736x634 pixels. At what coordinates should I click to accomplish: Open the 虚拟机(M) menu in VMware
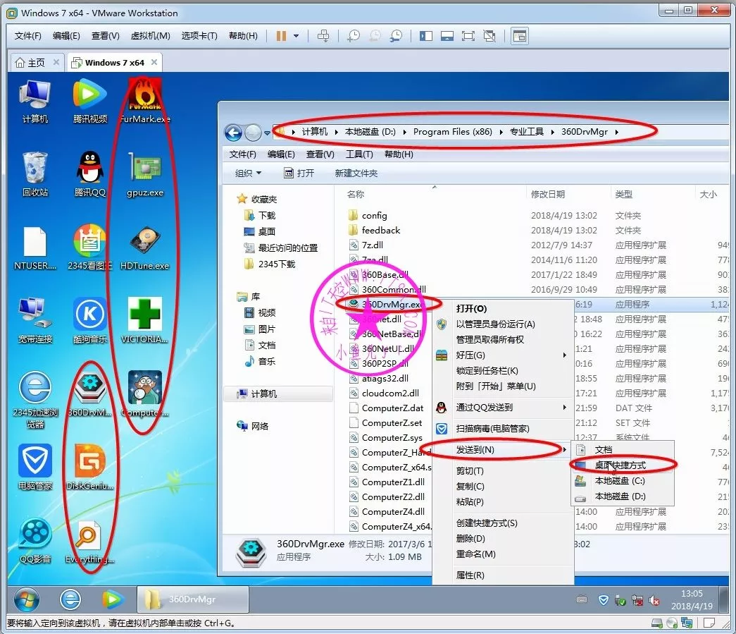coord(150,36)
